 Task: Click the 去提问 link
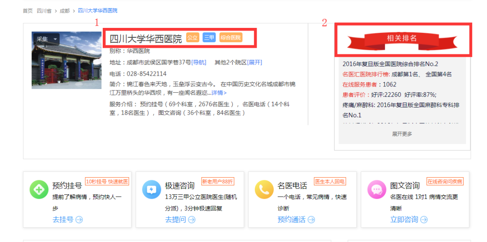(175, 220)
